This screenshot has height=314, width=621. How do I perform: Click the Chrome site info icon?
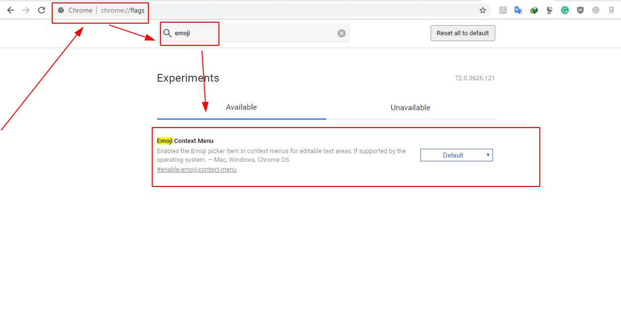pos(61,10)
